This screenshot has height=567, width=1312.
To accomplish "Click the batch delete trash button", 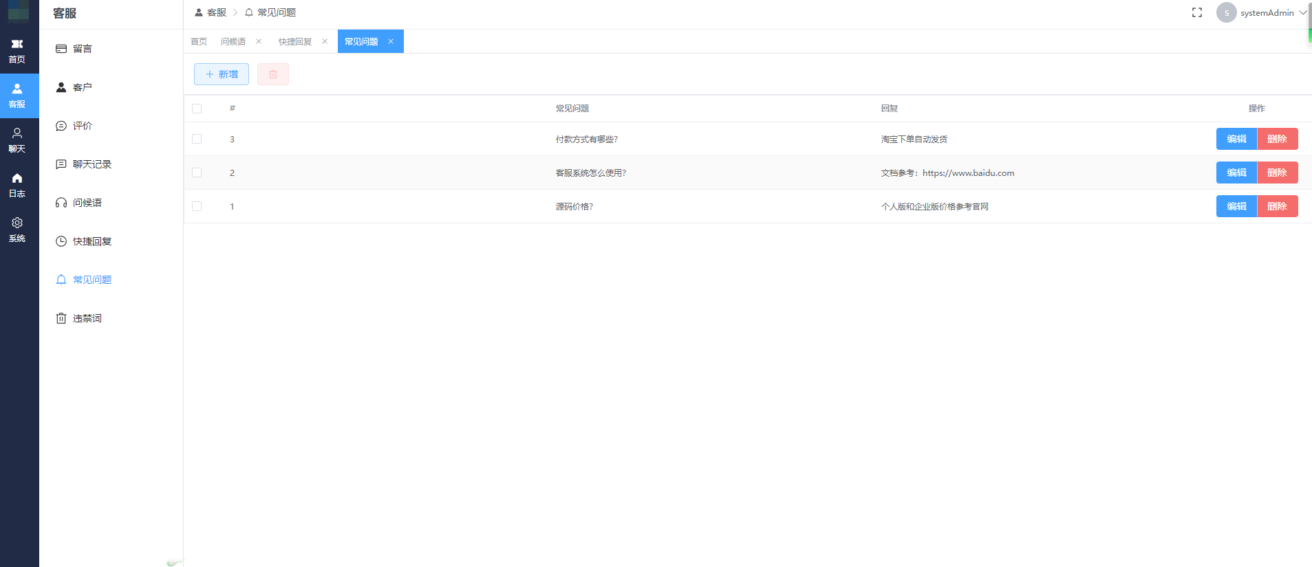I will pyautogui.click(x=273, y=74).
